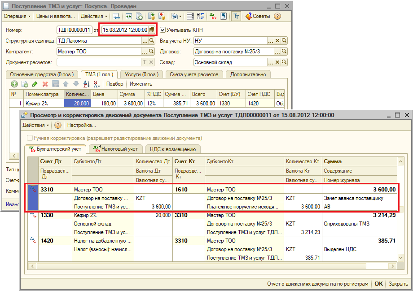The height and width of the screenshot is (291, 413).
Task: Sort rows ascending with A-Z icon
Action: (x=86, y=84)
